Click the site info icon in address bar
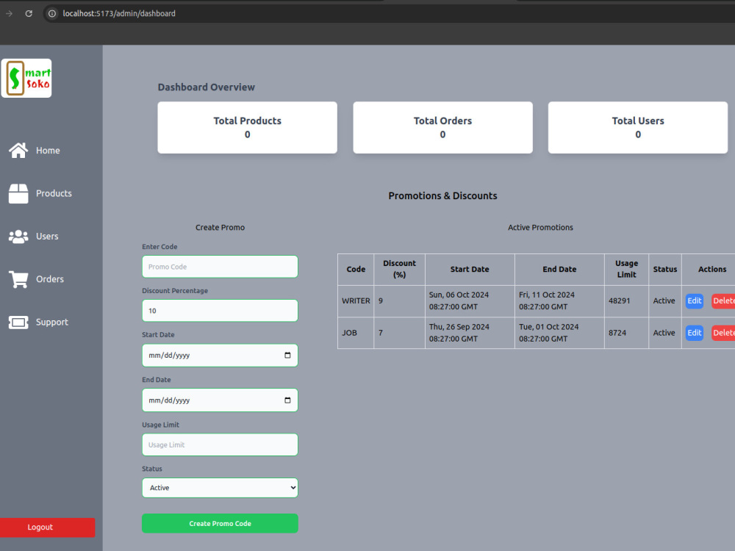This screenshot has height=551, width=735. coord(52,13)
